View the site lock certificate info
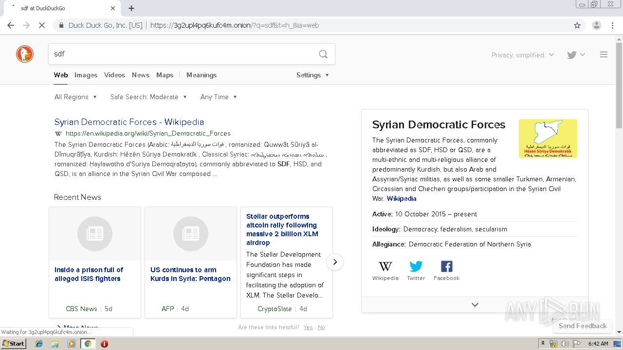Viewport: 623px width, 350px height. pos(61,25)
